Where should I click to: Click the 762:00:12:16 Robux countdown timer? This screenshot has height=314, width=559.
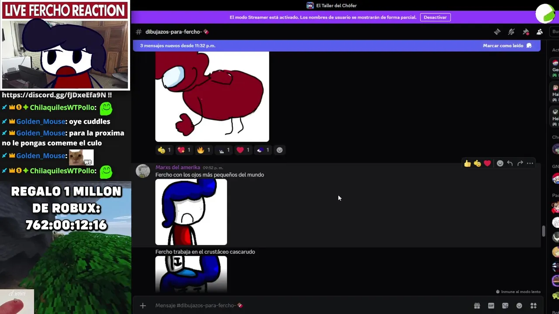pos(66,225)
